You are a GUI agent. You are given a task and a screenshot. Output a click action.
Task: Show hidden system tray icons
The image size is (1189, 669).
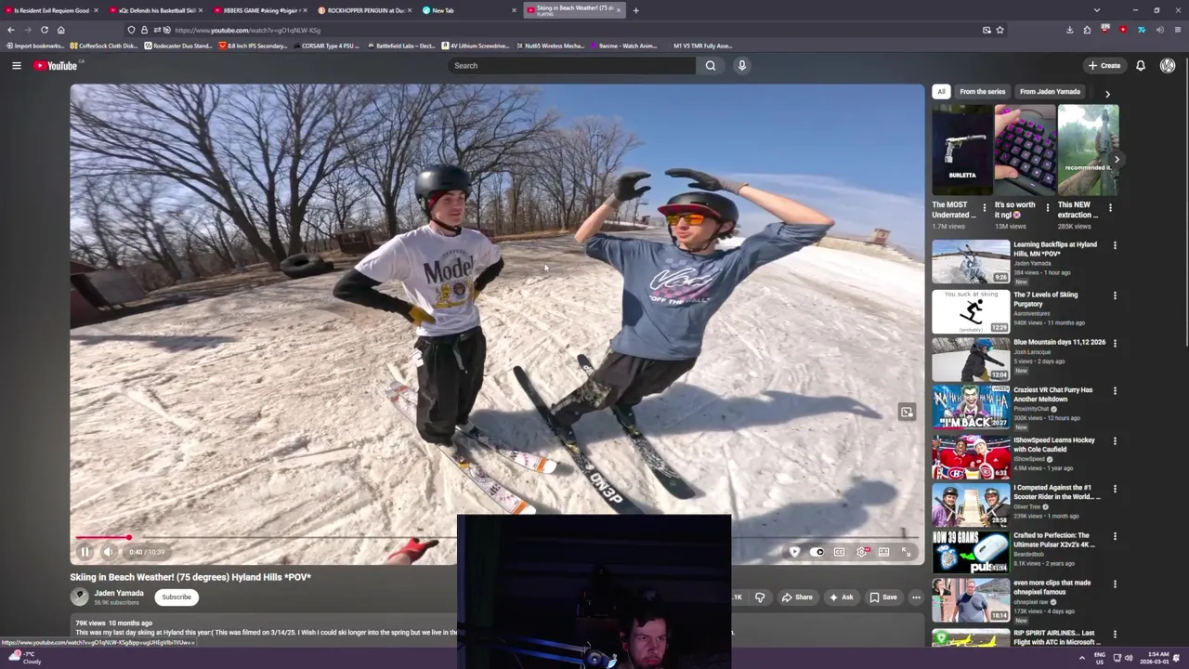[x=1081, y=658]
